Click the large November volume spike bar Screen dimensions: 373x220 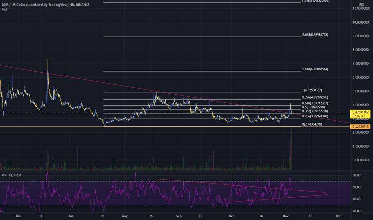coord(291,149)
